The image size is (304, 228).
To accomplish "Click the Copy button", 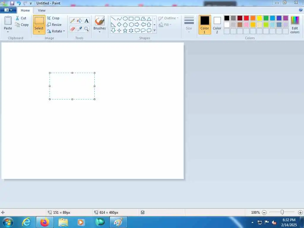I will 22,25.
